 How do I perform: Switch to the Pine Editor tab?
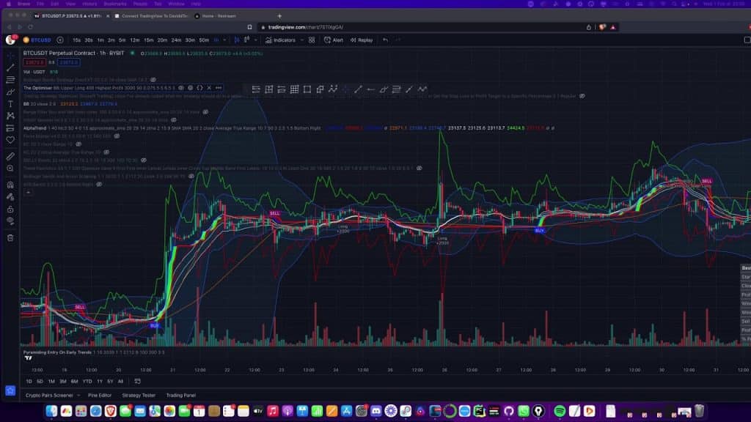pyautogui.click(x=100, y=395)
